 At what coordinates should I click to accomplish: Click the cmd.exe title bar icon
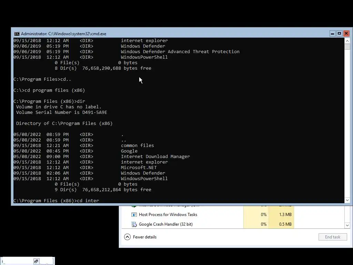(x=17, y=34)
